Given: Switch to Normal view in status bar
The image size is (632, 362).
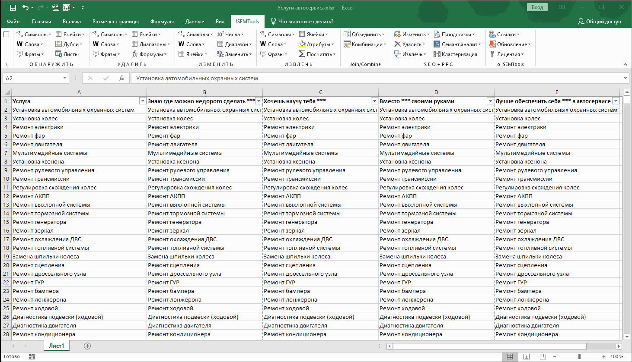Looking at the screenshot, I should point(510,356).
